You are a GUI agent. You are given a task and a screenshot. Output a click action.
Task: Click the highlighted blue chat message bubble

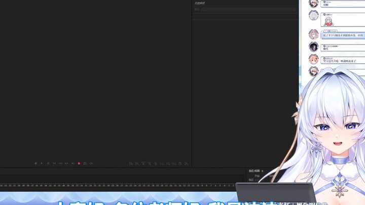pyautogui.click(x=343, y=35)
